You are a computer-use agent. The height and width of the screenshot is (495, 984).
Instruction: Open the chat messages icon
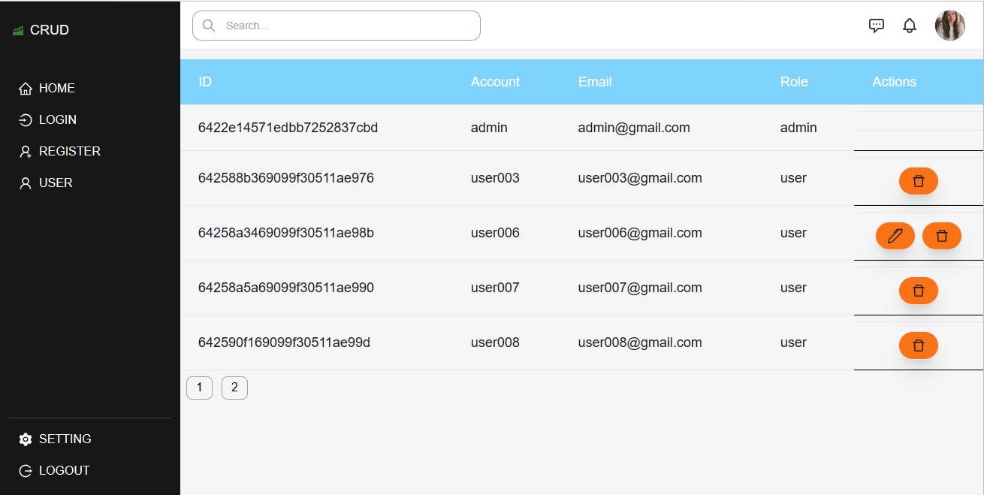pos(877,26)
